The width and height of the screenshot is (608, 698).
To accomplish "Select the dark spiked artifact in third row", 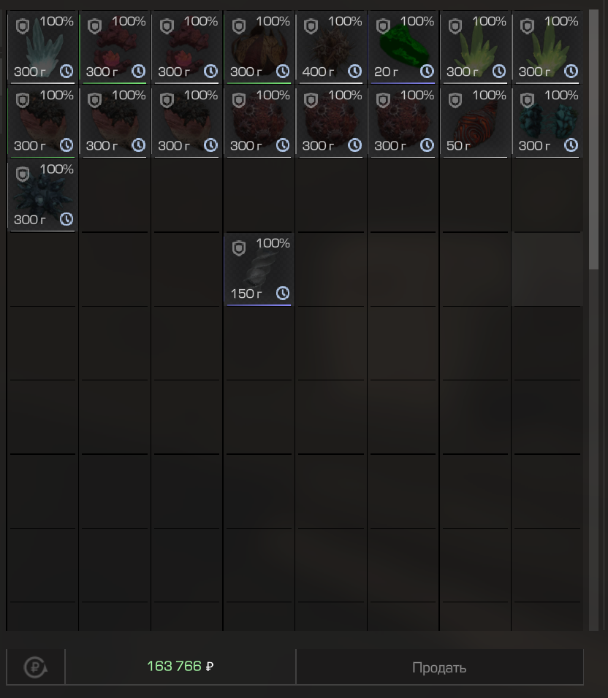I will pos(42,195).
